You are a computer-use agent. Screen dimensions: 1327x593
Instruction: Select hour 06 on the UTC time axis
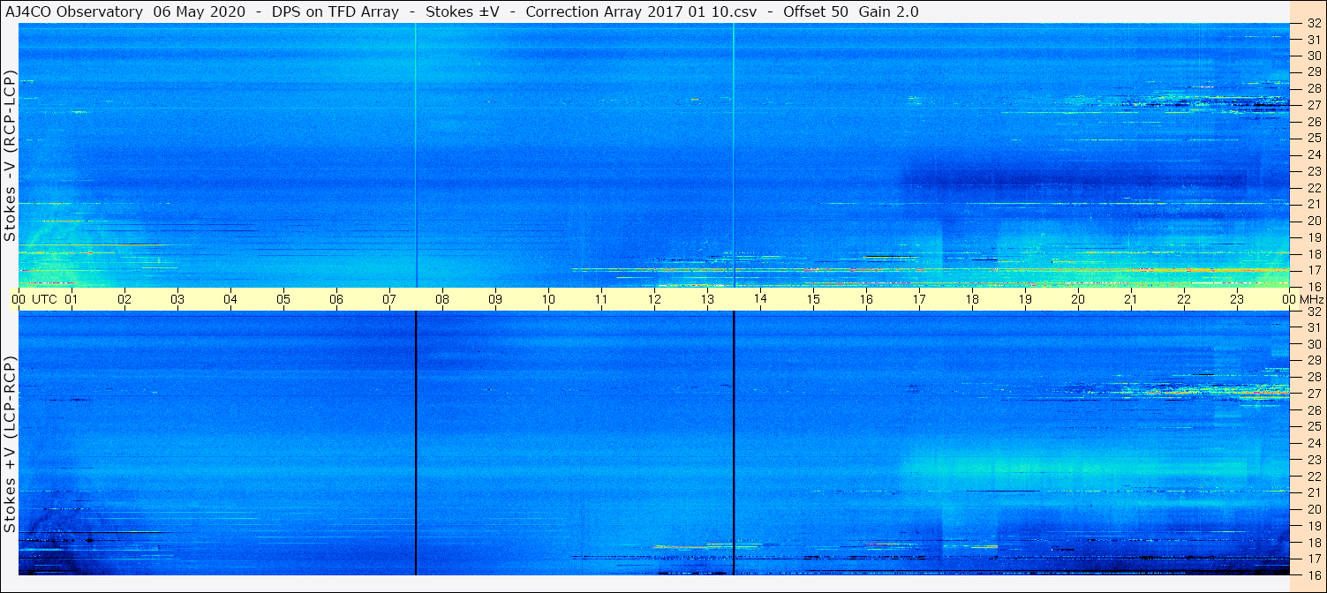pyautogui.click(x=336, y=299)
